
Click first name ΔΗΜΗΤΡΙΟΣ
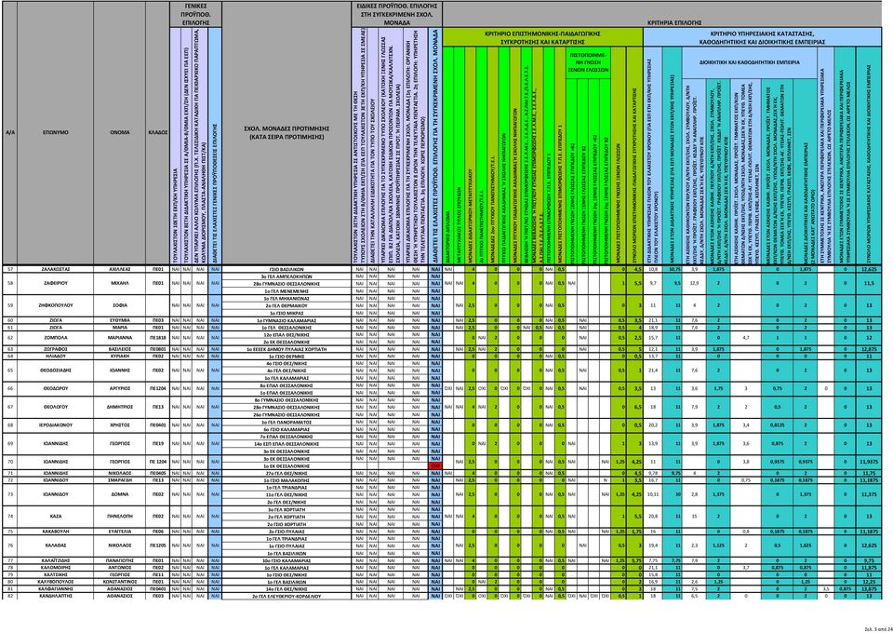pyautogui.click(x=120, y=408)
